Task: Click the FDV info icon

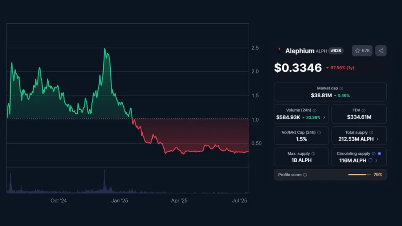Action: (x=364, y=110)
